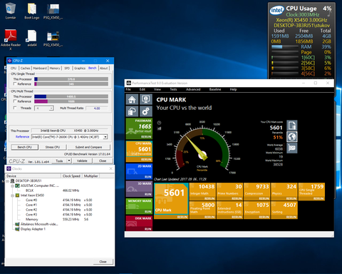Click the Submit and Compare button
This screenshot has height=274, width=342.
88,147
